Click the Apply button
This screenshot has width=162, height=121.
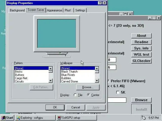pyautogui.click(x=96, y=107)
